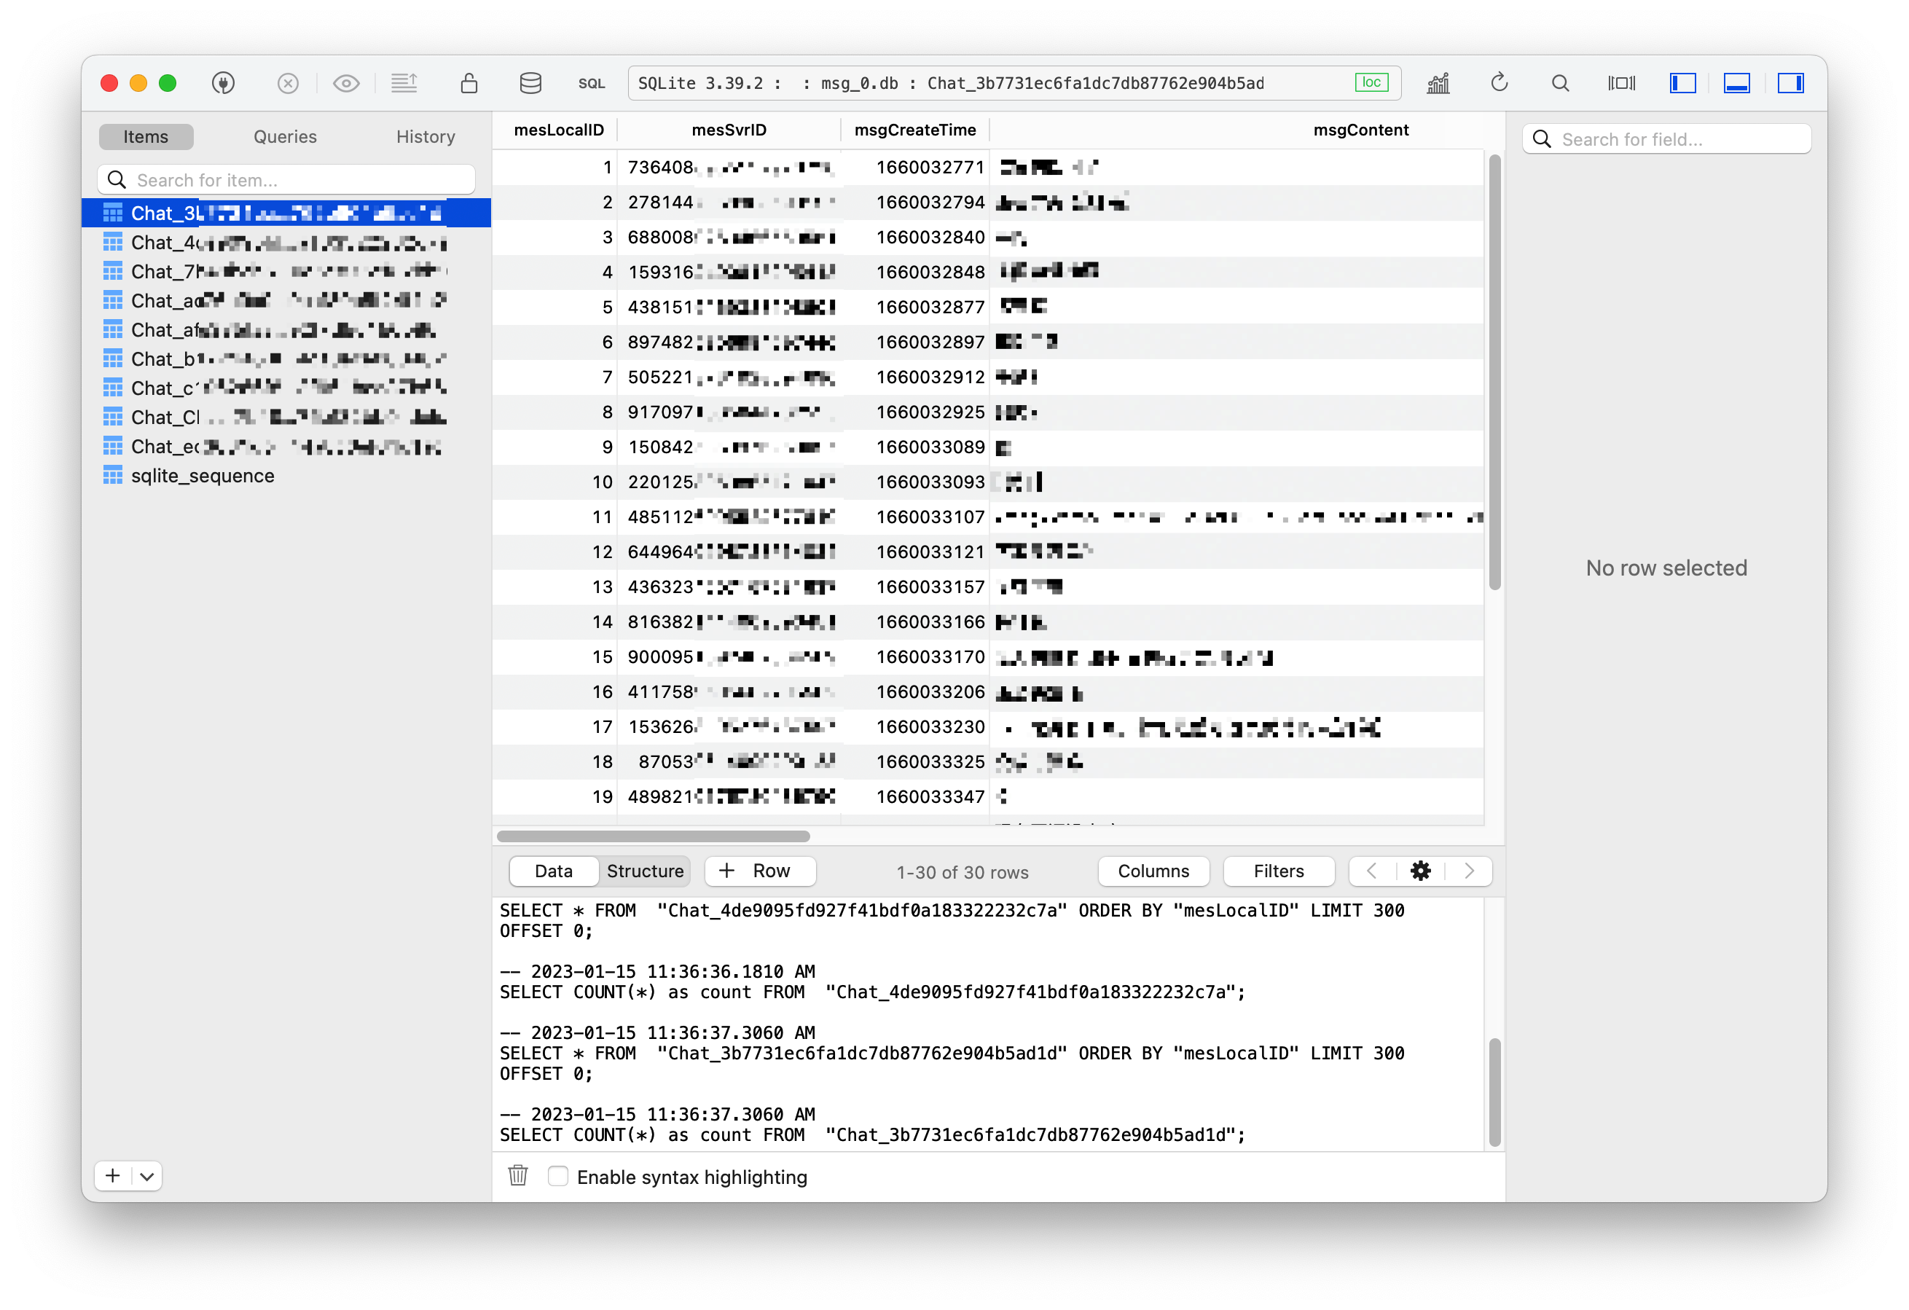Image resolution: width=1909 pixels, height=1310 pixels.
Task: Switch to the Structure tab
Action: [645, 871]
